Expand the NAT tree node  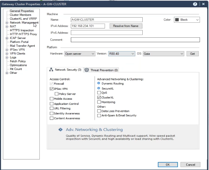pyautogui.click(x=7, y=27)
